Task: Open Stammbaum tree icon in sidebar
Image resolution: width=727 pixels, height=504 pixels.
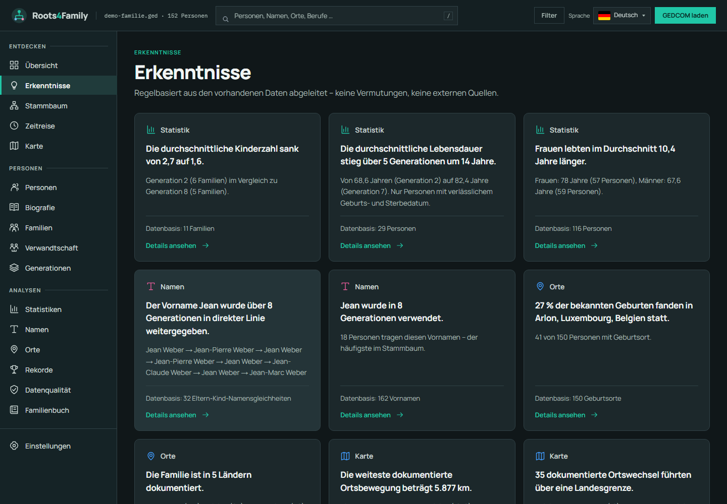Action: (14, 106)
